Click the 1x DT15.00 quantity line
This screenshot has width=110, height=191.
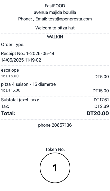[11, 90]
